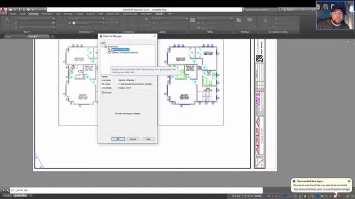Open the dimension layer override dropdown

104,23
